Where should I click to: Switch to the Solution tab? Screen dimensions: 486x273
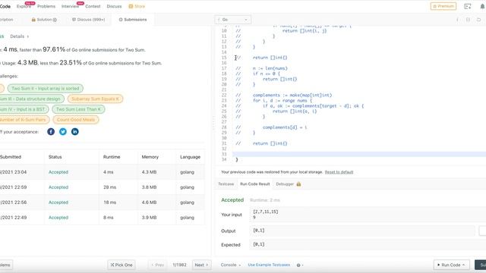[44, 20]
